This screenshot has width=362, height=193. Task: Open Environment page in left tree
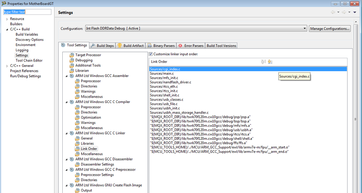click(x=25, y=45)
